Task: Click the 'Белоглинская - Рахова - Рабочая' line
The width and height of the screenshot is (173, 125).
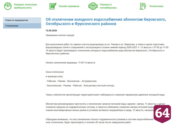Action: 80,86
